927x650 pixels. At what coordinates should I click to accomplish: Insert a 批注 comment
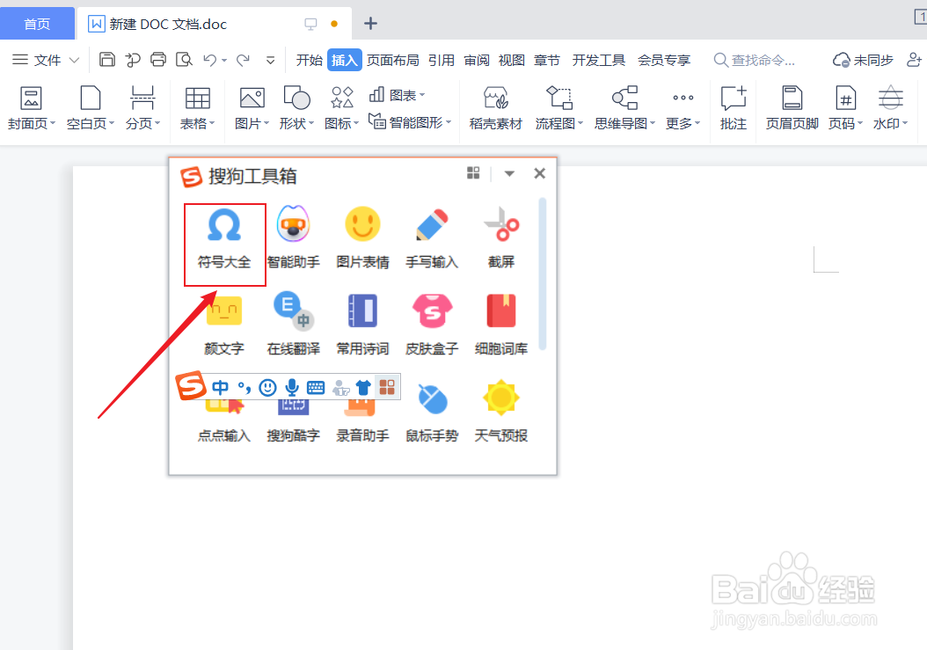(x=734, y=109)
